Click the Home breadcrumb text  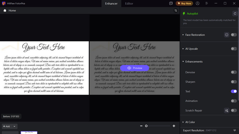[12, 10]
